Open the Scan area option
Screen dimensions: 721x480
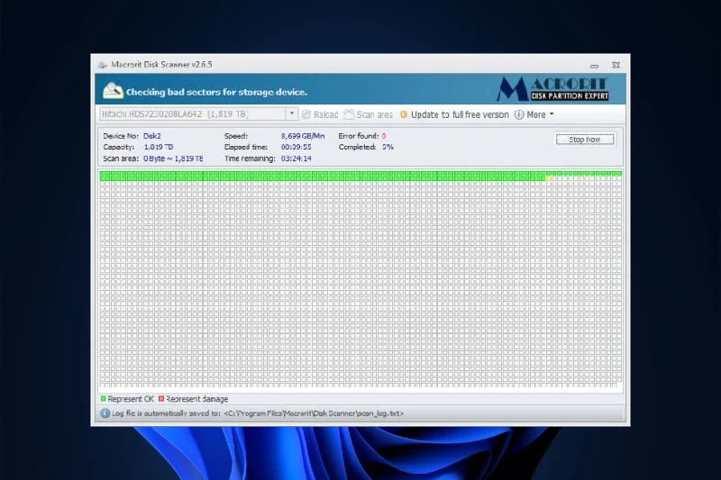[369, 114]
